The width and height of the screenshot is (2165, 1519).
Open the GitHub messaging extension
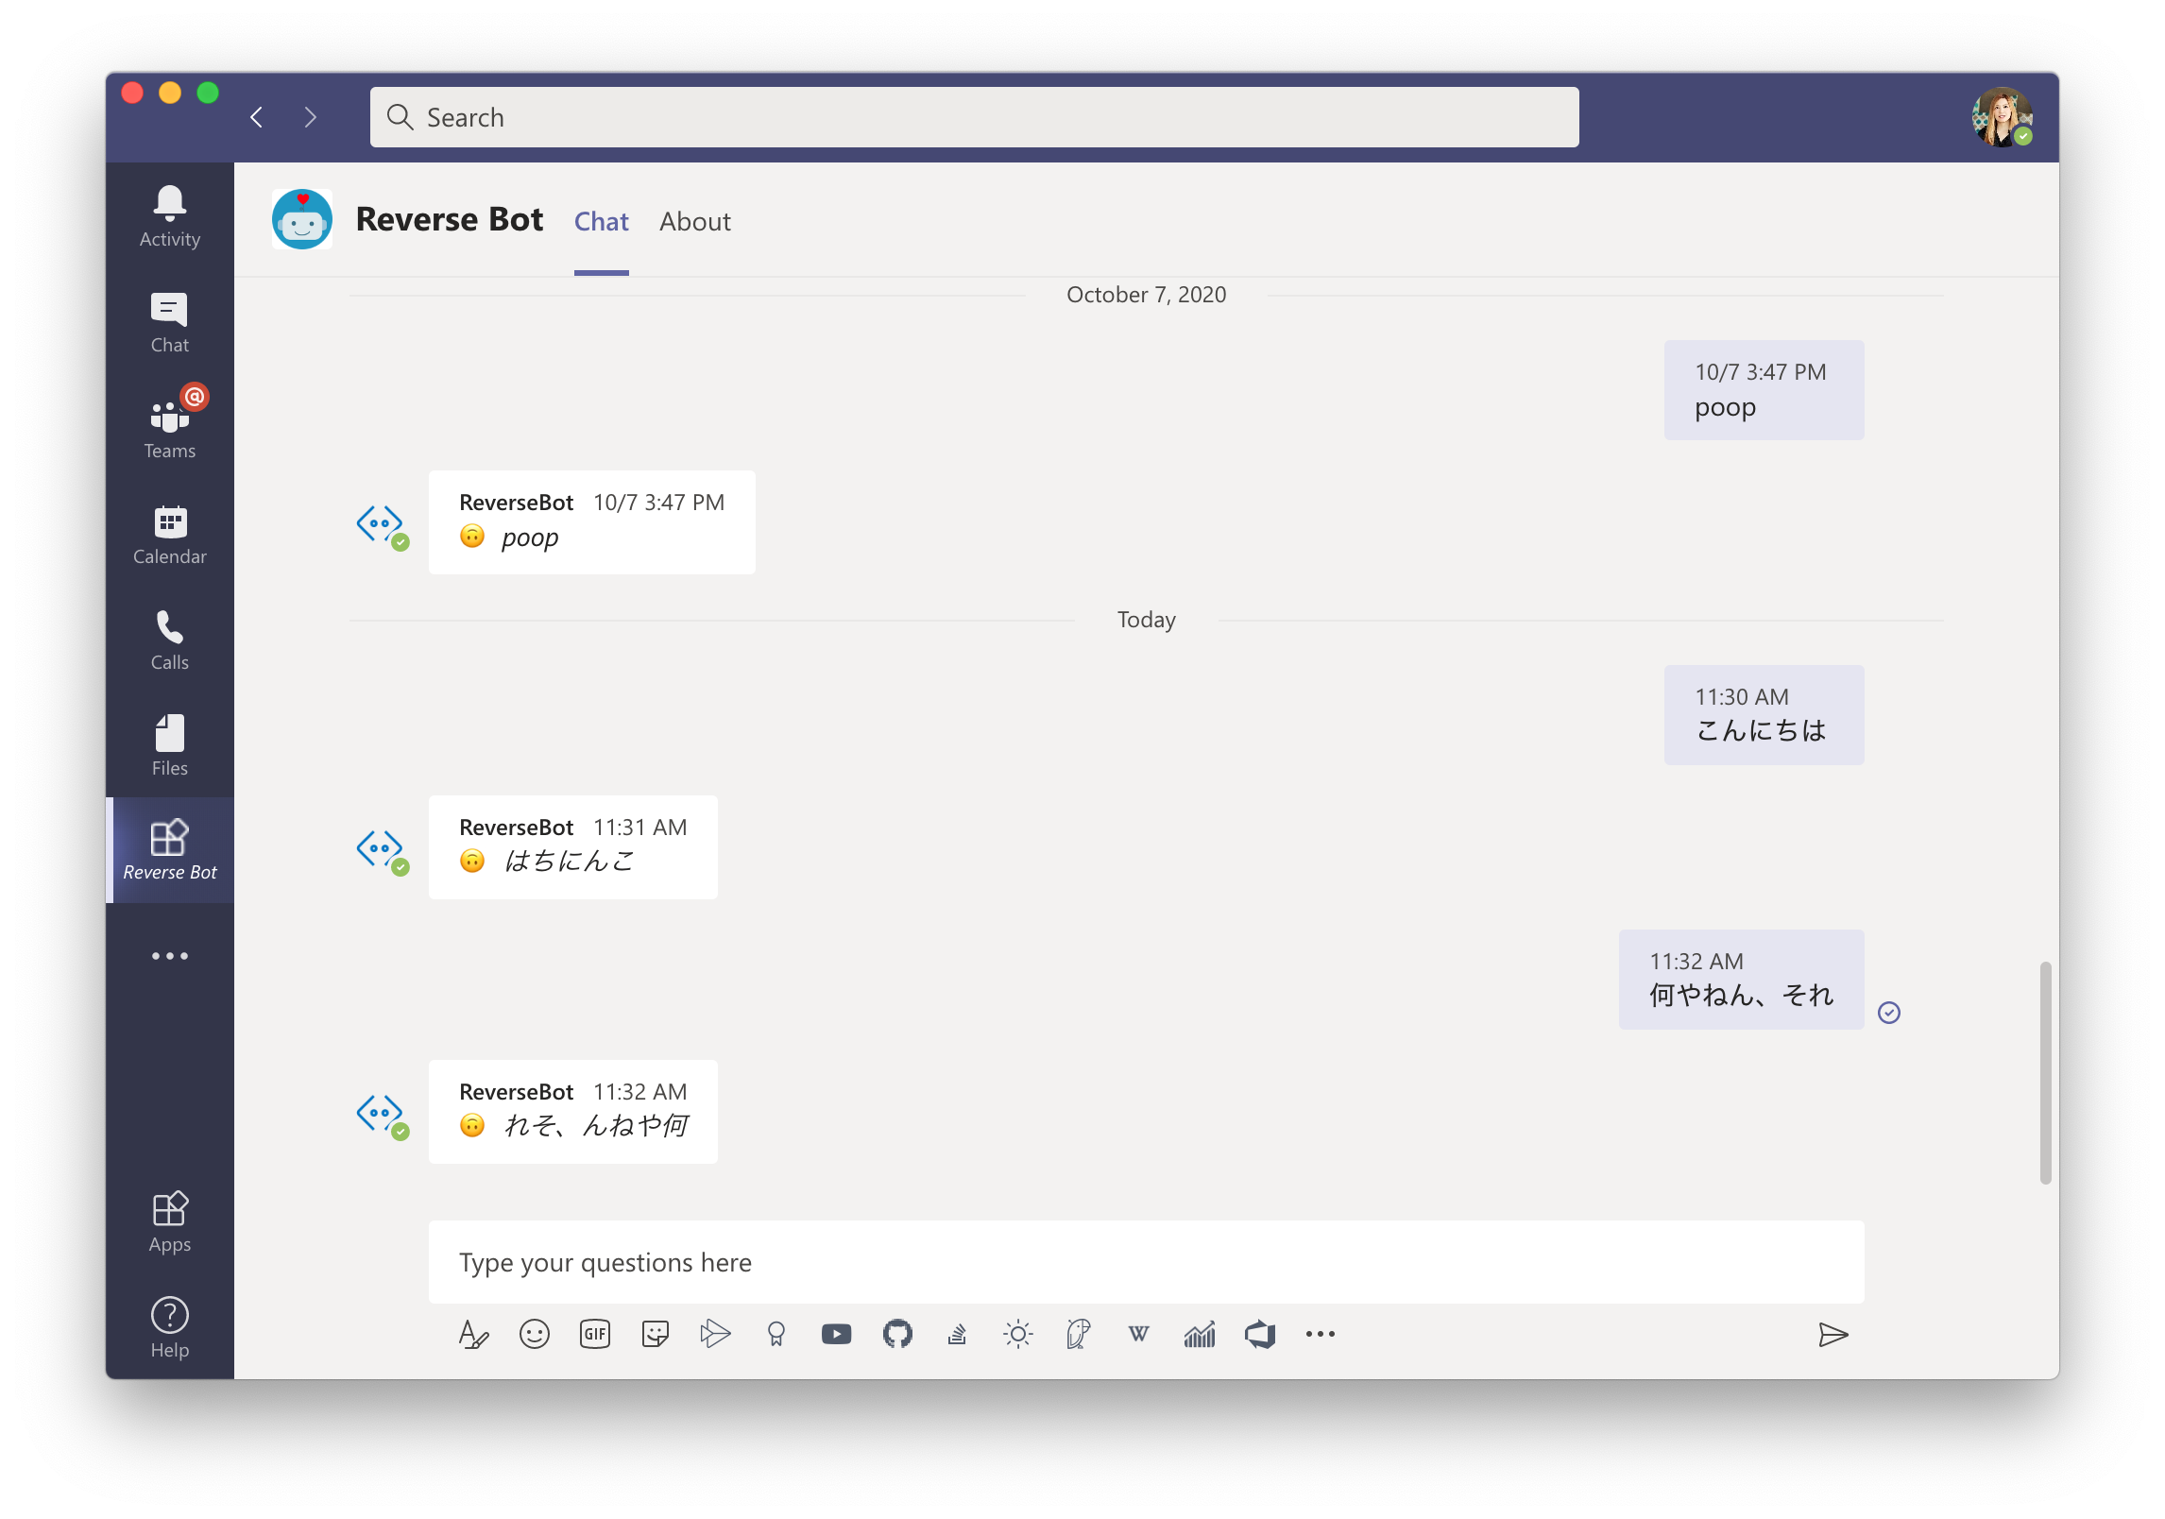[x=897, y=1334]
